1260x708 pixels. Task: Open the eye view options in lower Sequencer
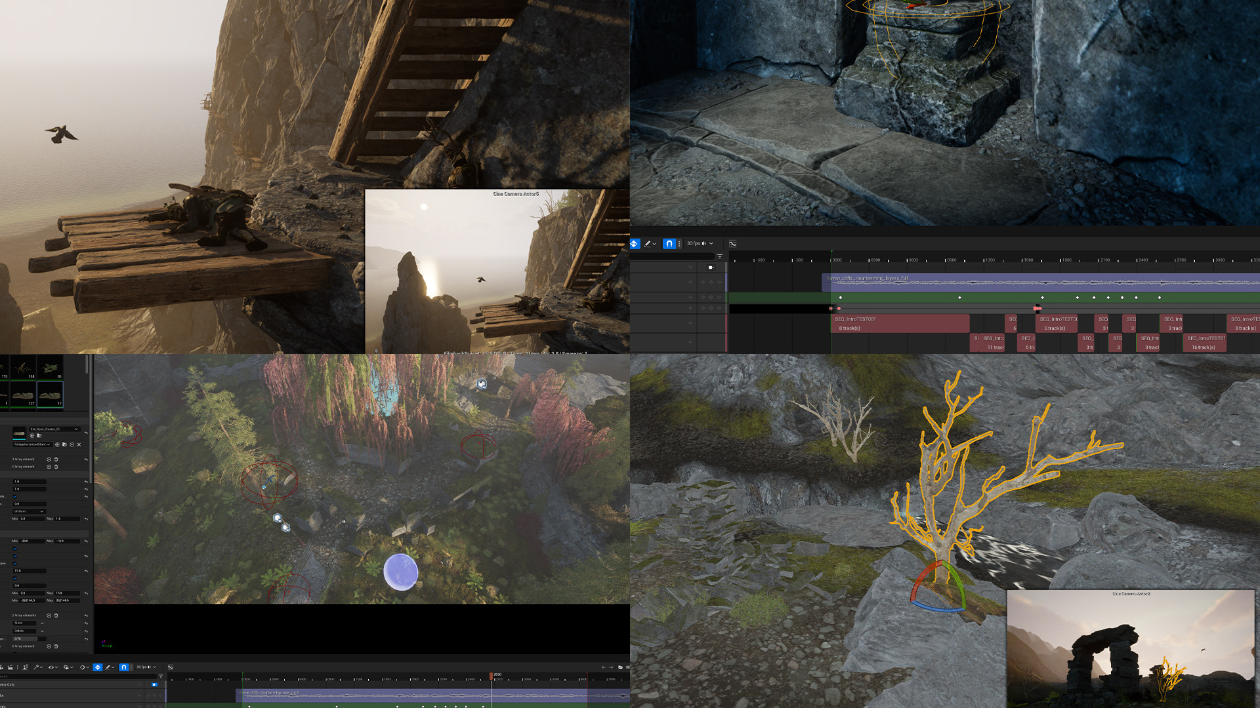[51, 667]
